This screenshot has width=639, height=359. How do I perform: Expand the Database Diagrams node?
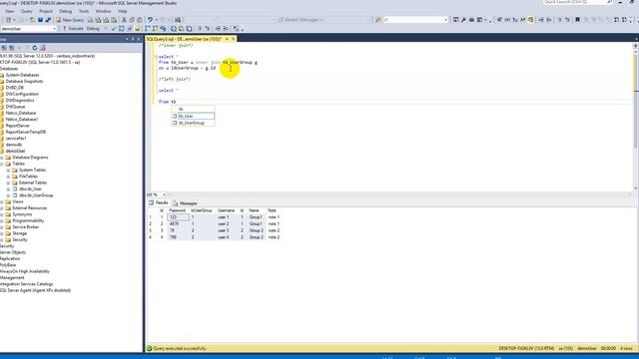[2, 158]
